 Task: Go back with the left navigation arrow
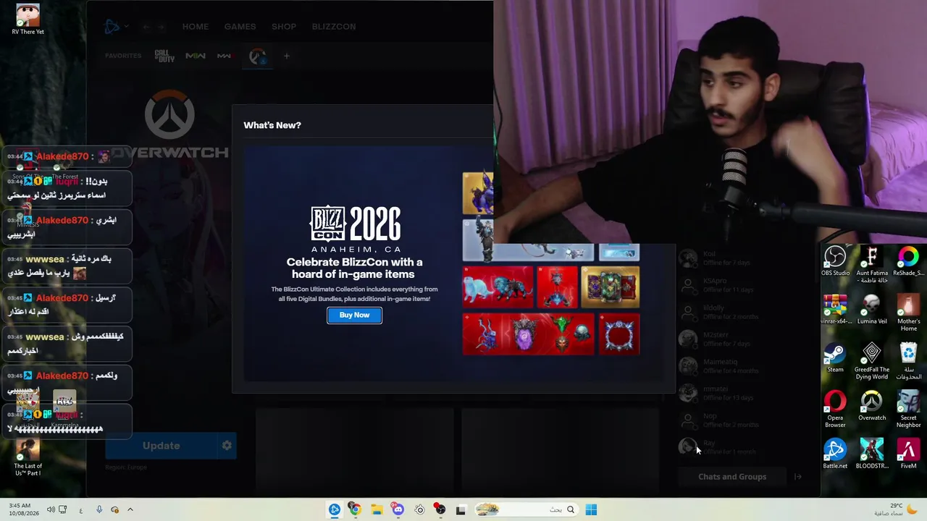pyautogui.click(x=146, y=27)
